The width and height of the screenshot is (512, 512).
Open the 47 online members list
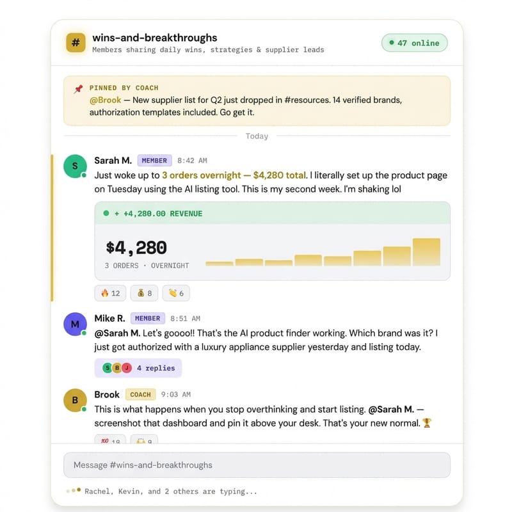click(414, 43)
